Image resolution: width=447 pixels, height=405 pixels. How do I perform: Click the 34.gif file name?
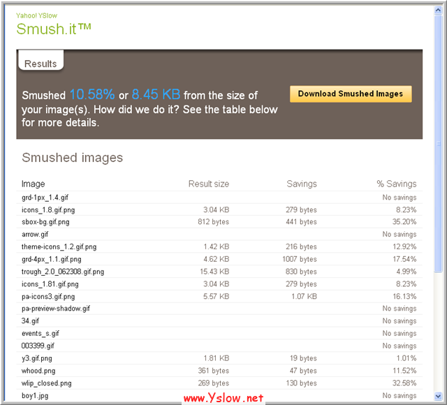click(31, 321)
